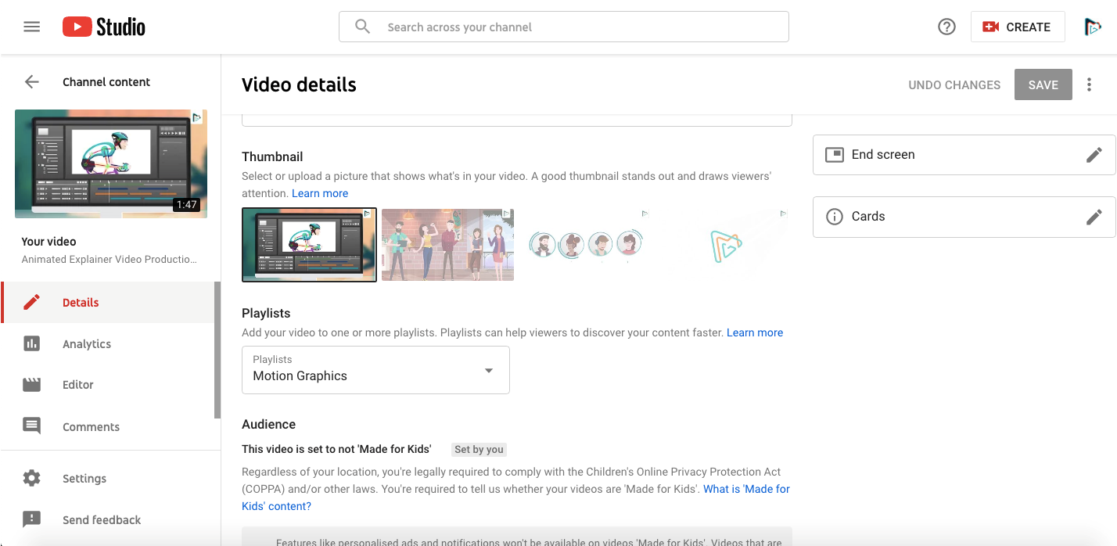
Task: Click the Comments speech bubble icon
Action: [31, 426]
